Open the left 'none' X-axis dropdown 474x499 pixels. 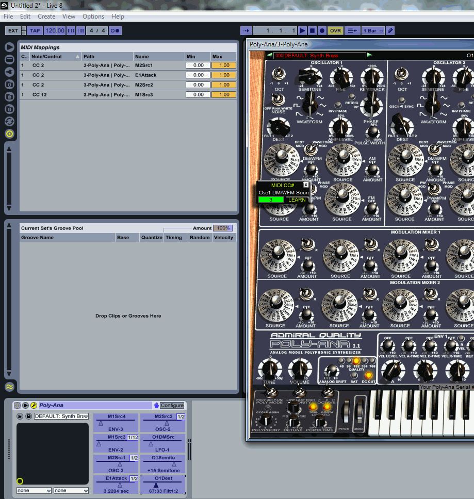click(x=34, y=491)
